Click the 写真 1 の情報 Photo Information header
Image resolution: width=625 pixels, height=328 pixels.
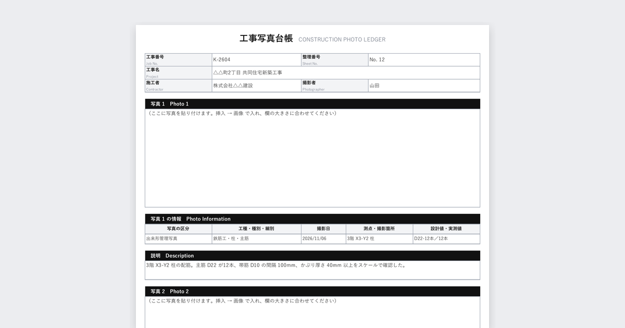(312, 219)
